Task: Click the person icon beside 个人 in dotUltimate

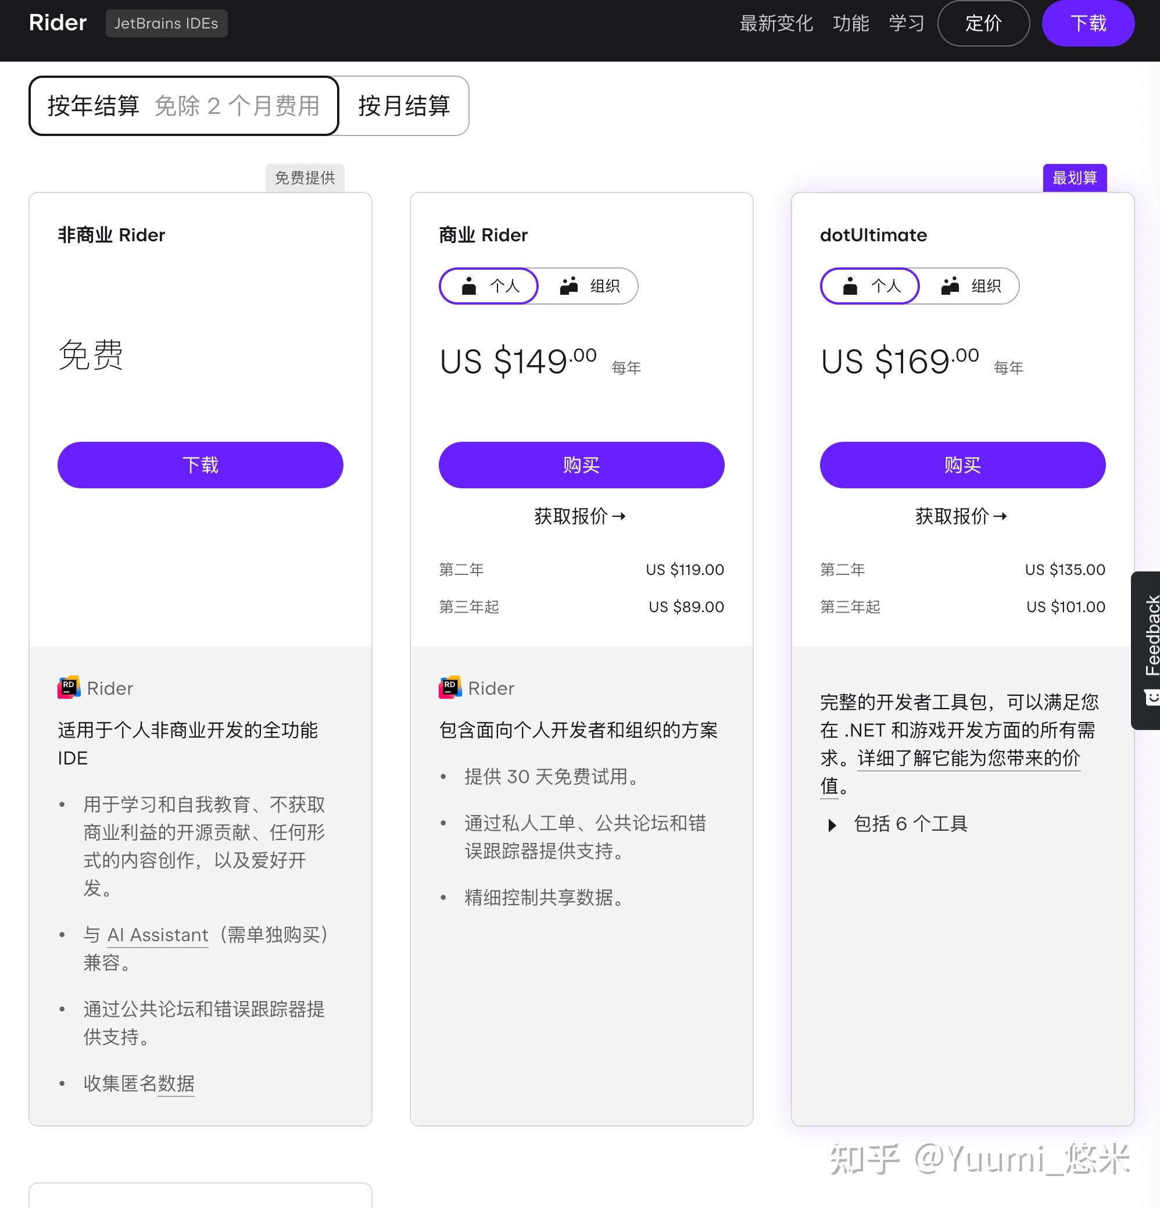Action: [x=850, y=285]
